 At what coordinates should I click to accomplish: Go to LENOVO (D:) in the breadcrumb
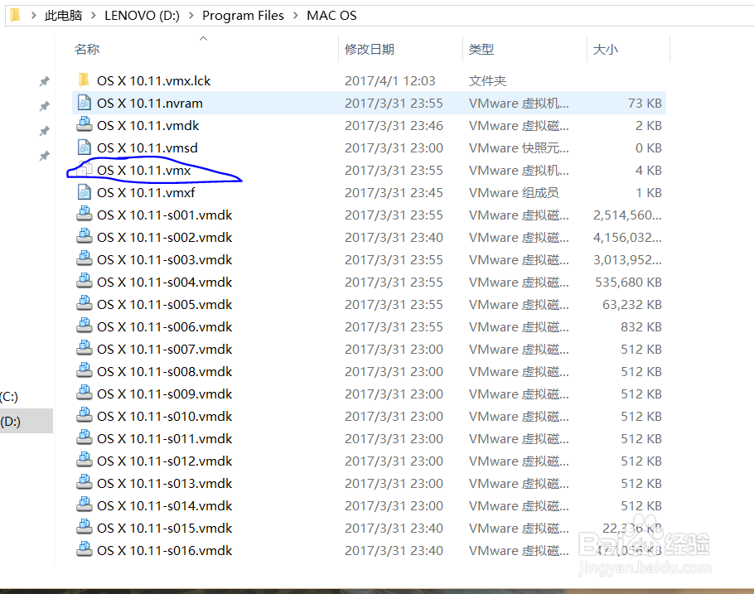pos(142,16)
